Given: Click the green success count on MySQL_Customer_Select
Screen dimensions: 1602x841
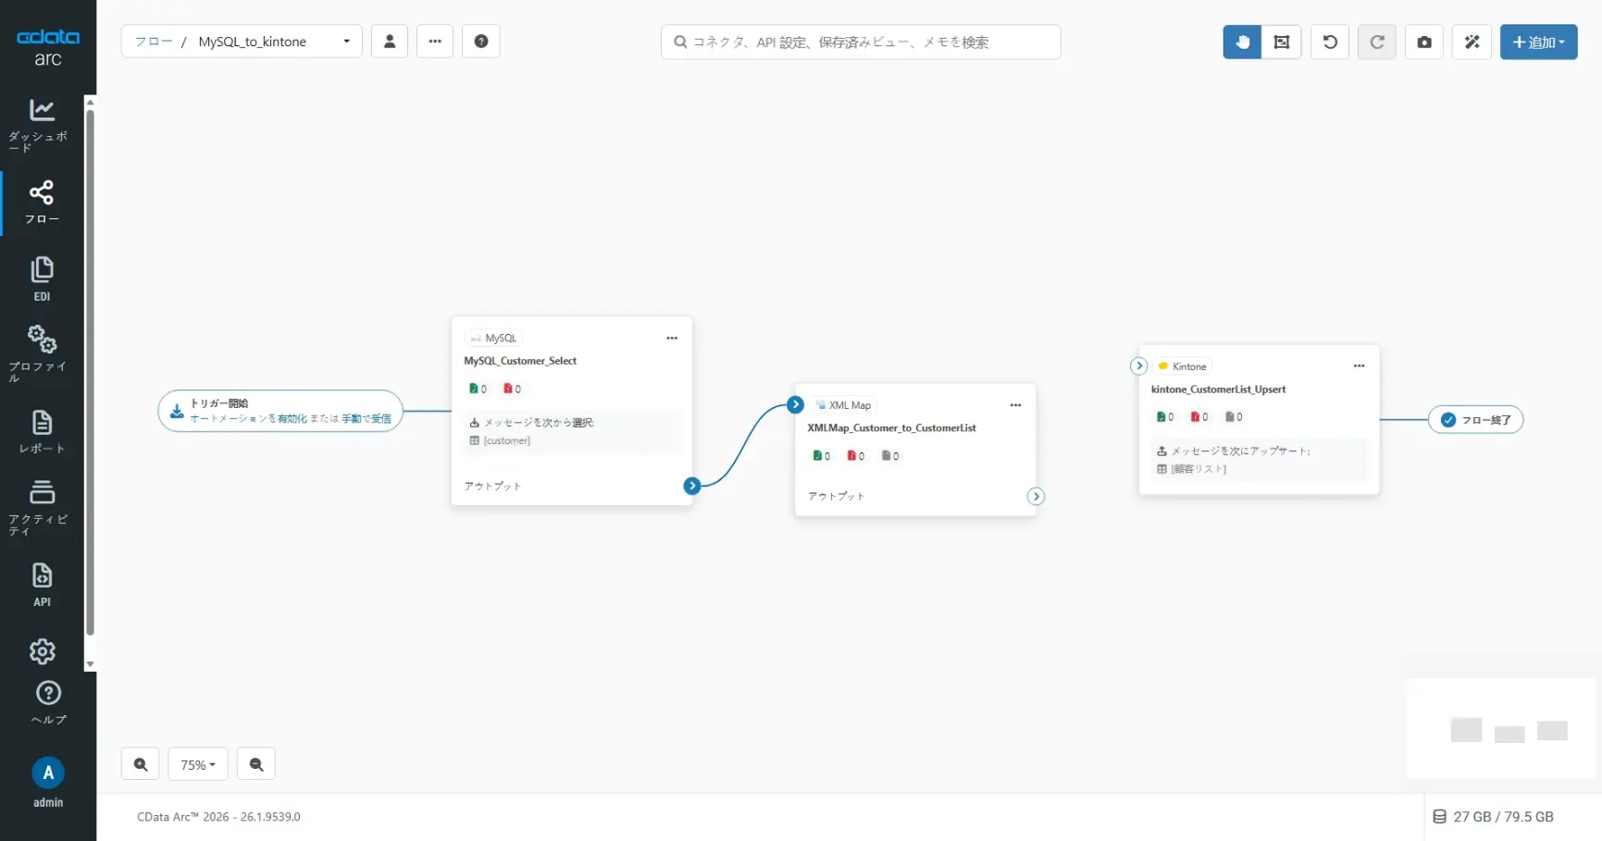Looking at the screenshot, I should [478, 389].
